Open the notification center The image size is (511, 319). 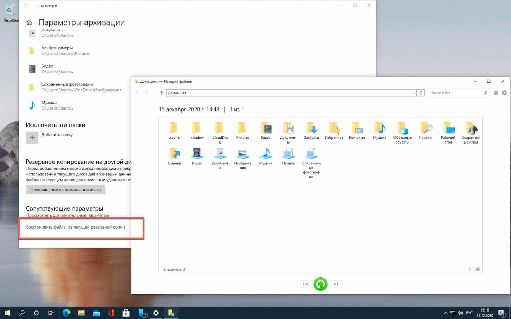502,313
